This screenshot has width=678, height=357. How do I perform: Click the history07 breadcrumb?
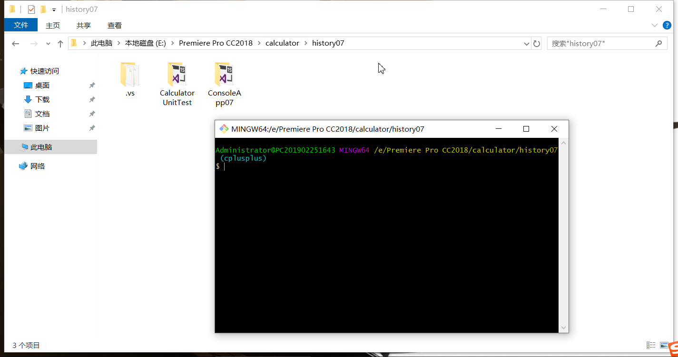pos(328,43)
